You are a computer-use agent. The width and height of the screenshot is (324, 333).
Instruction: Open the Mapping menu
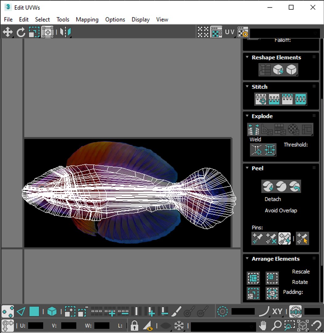click(87, 19)
